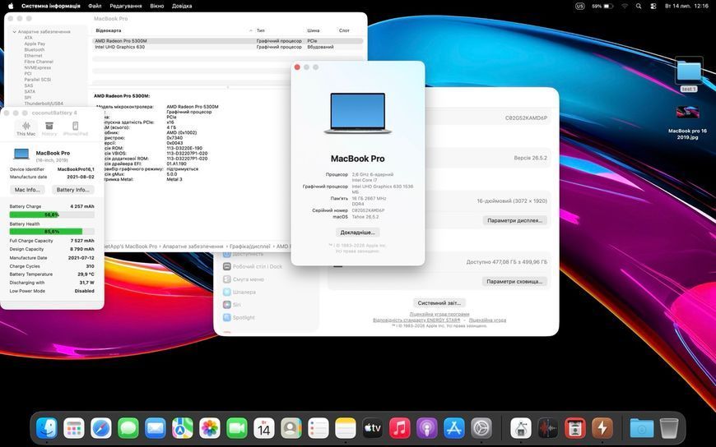
Task: Click the battery 59% status indicator
Action: (x=602, y=6)
